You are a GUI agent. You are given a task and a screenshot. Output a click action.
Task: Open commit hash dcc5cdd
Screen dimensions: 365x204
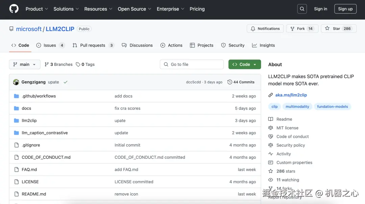pos(193,82)
